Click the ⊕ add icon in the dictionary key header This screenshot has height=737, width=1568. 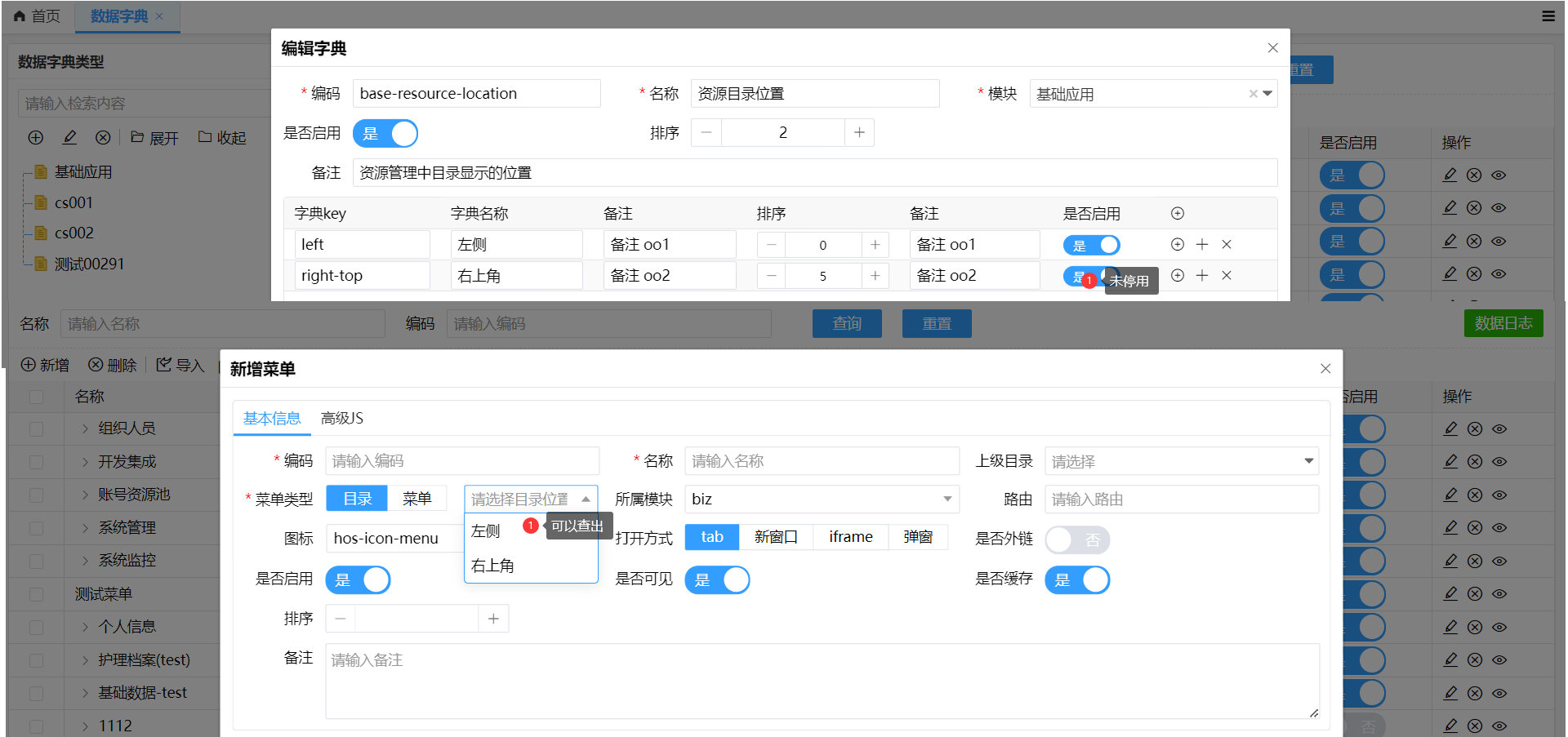click(1177, 213)
